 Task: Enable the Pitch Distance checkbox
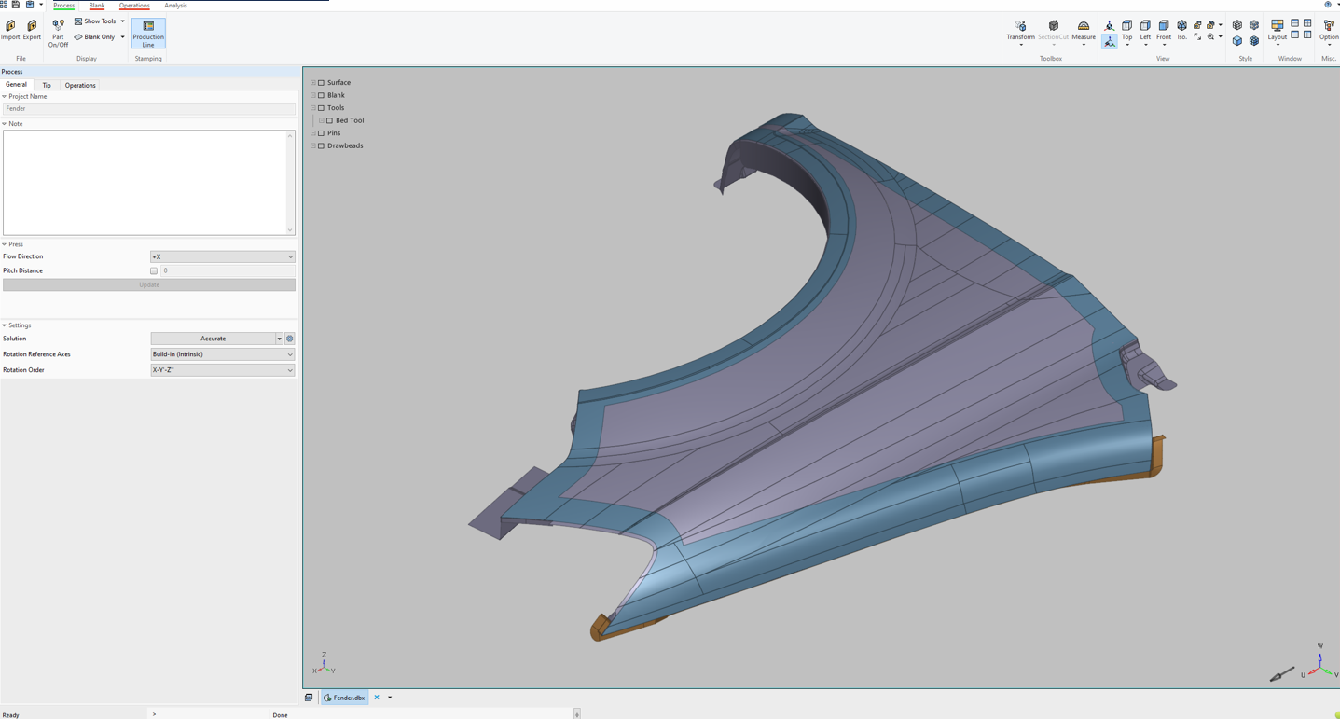tap(154, 270)
